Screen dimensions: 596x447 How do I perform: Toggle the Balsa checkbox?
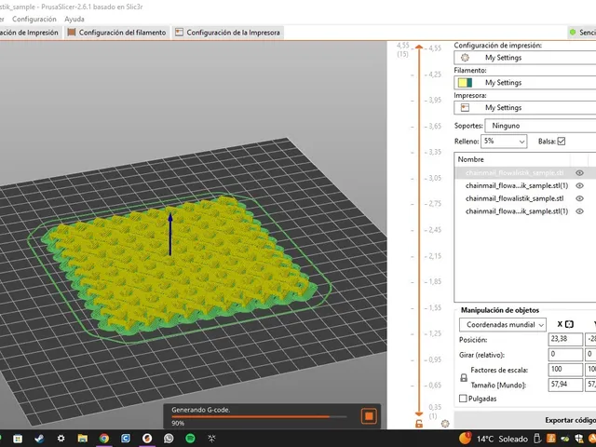tap(561, 142)
